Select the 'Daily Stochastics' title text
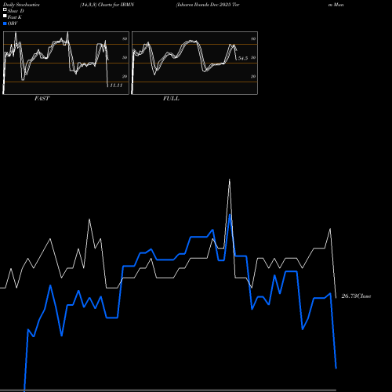Screen dimensions: 392x392 pos(21,5)
